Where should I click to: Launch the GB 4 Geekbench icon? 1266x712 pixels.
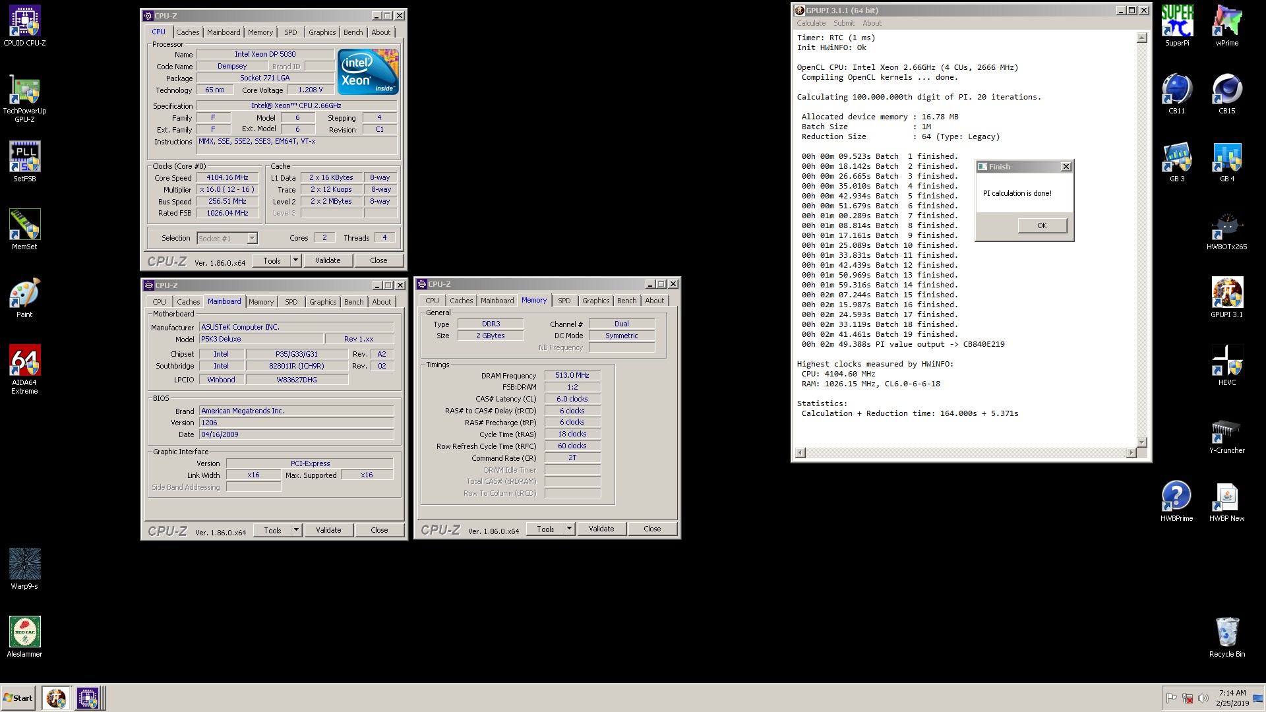click(1227, 162)
